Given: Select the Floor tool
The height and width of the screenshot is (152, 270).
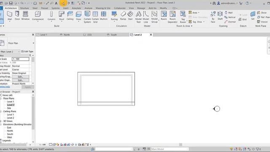Looking at the screenshot, I should 78,16.
